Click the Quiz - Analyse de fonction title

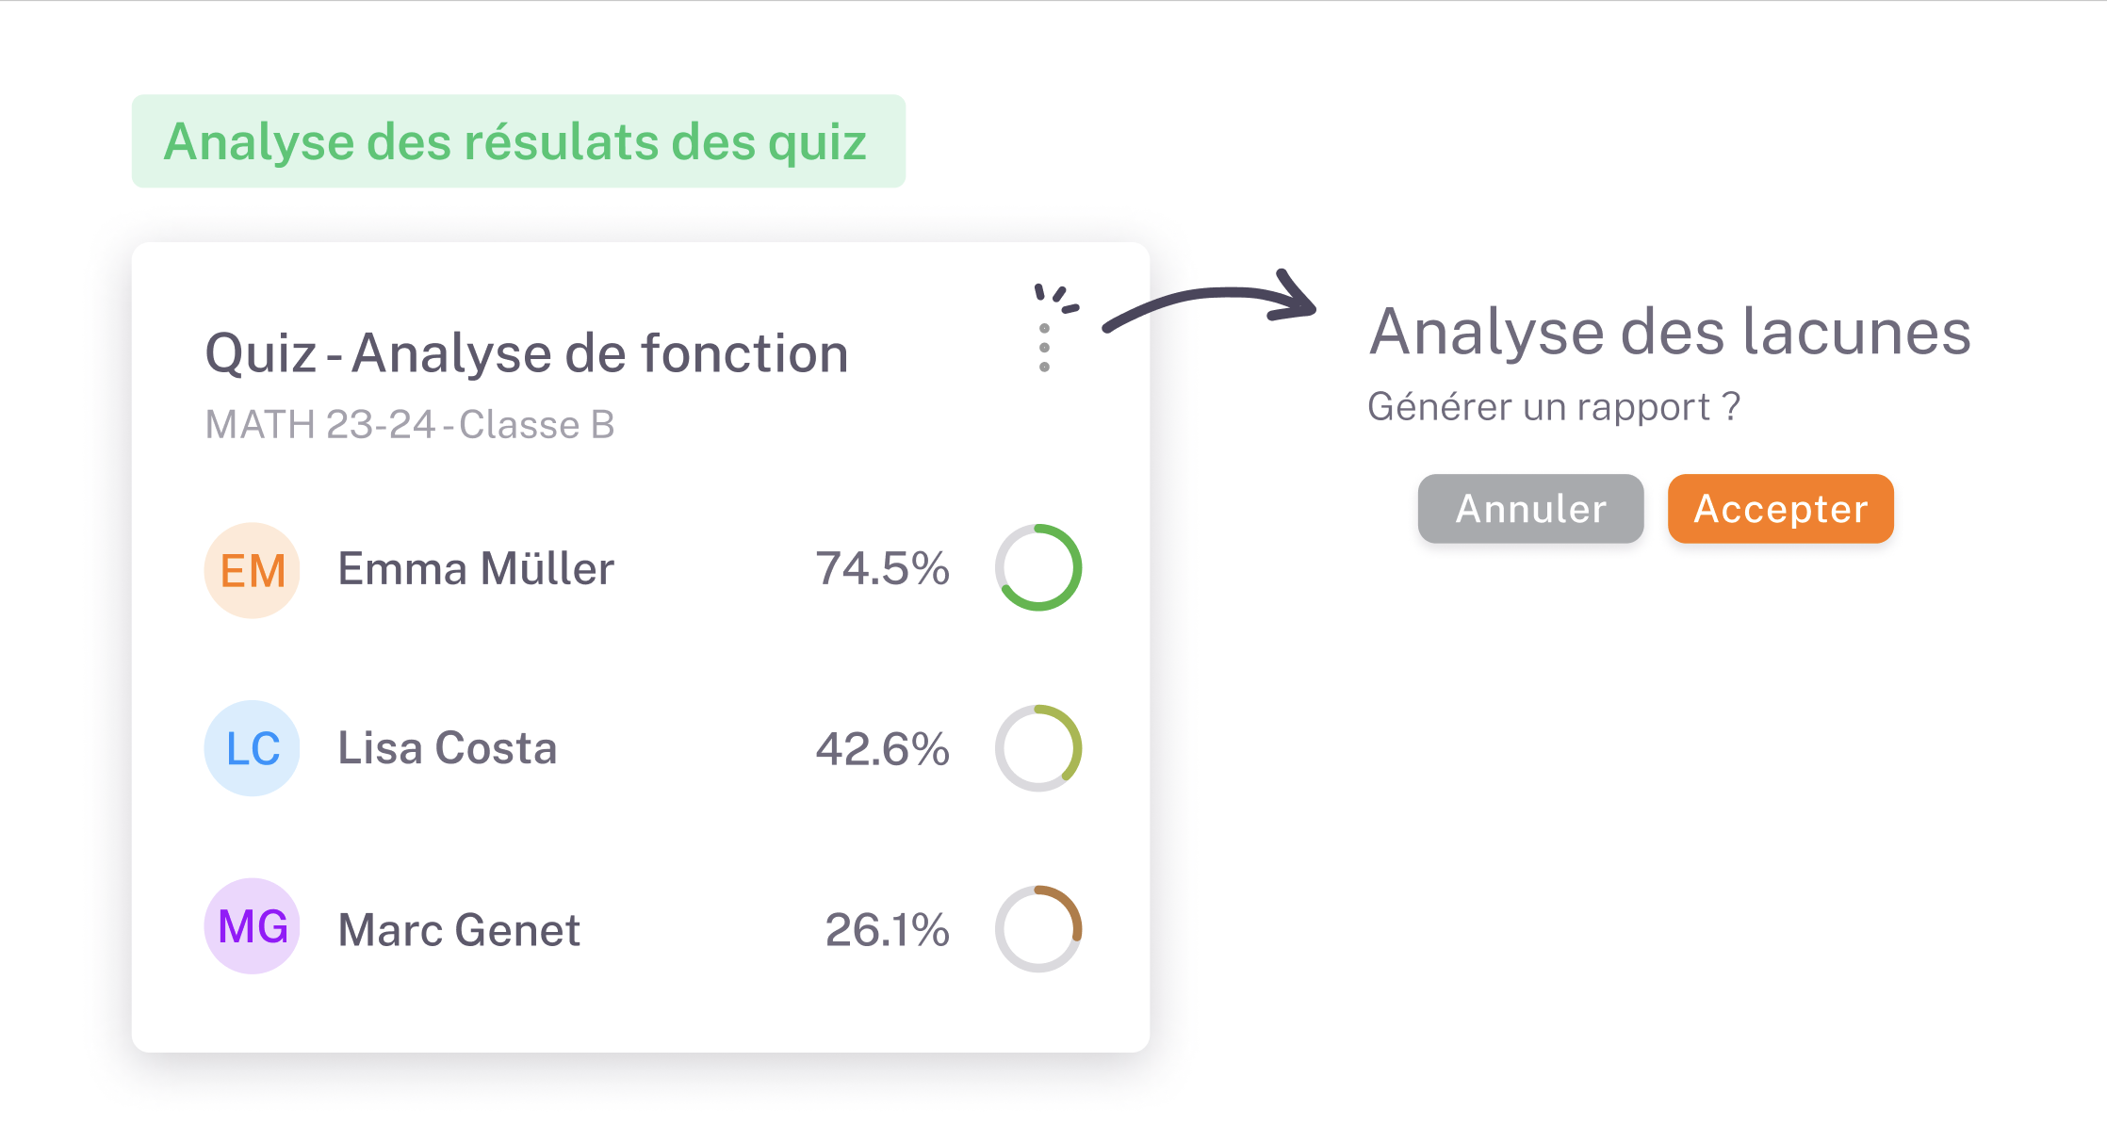(x=527, y=353)
